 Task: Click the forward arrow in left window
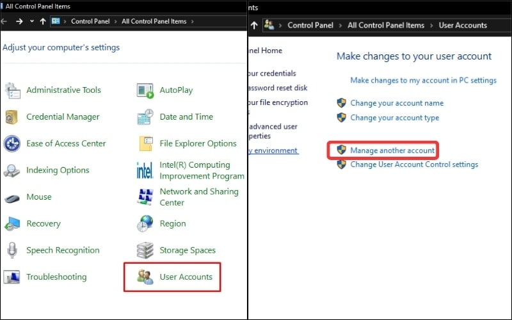tap(19, 22)
